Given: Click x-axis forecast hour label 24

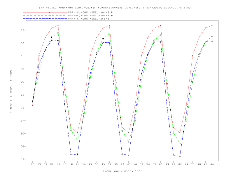Looking at the screenshot, I should pos(84,164).
